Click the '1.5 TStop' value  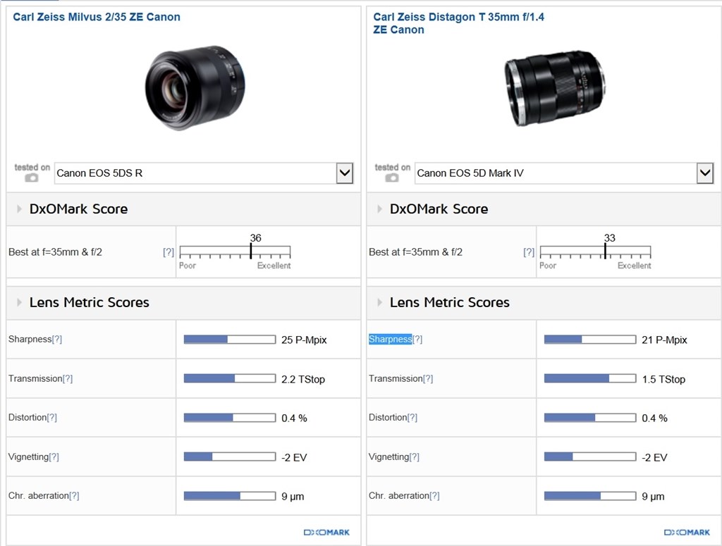pyautogui.click(x=663, y=379)
